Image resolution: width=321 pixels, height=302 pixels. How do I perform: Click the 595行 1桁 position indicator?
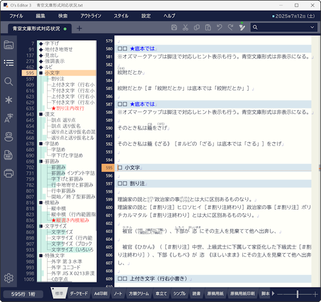23,294
